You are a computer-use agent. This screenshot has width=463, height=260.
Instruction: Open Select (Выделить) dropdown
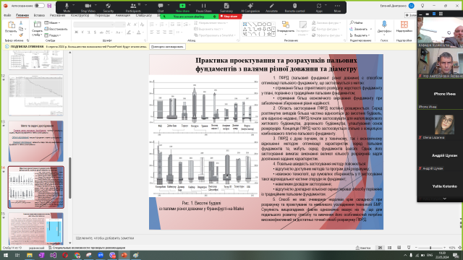pos(360,35)
